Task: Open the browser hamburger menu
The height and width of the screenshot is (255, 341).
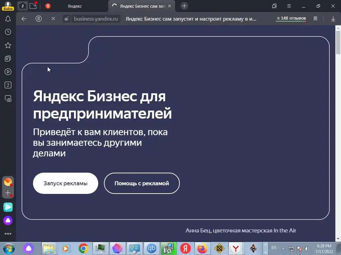Action: point(289,6)
